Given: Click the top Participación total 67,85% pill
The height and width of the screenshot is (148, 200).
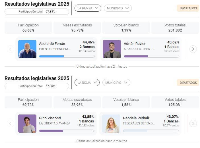Looking at the screenshot, I should [37, 12].
